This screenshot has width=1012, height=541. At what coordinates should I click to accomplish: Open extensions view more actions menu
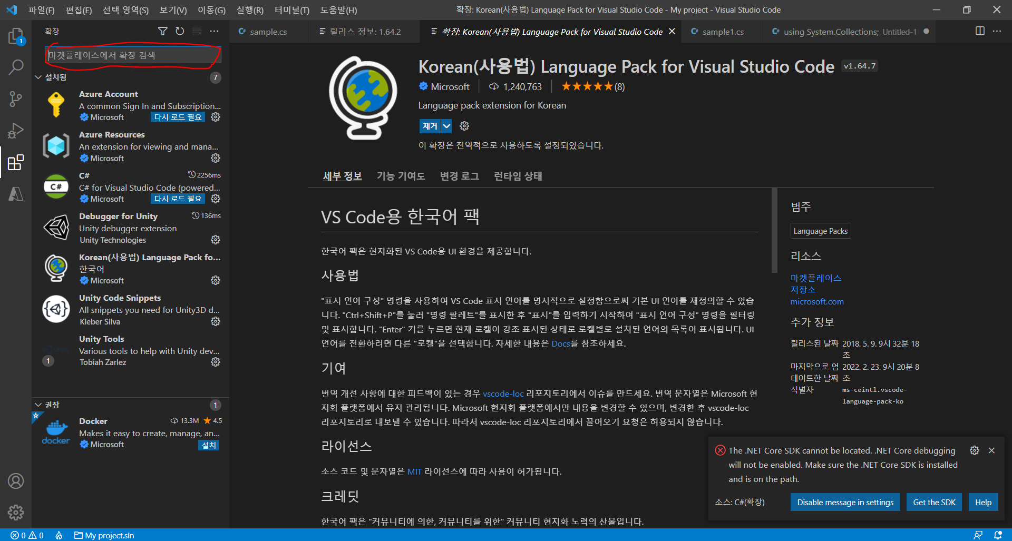coord(214,31)
